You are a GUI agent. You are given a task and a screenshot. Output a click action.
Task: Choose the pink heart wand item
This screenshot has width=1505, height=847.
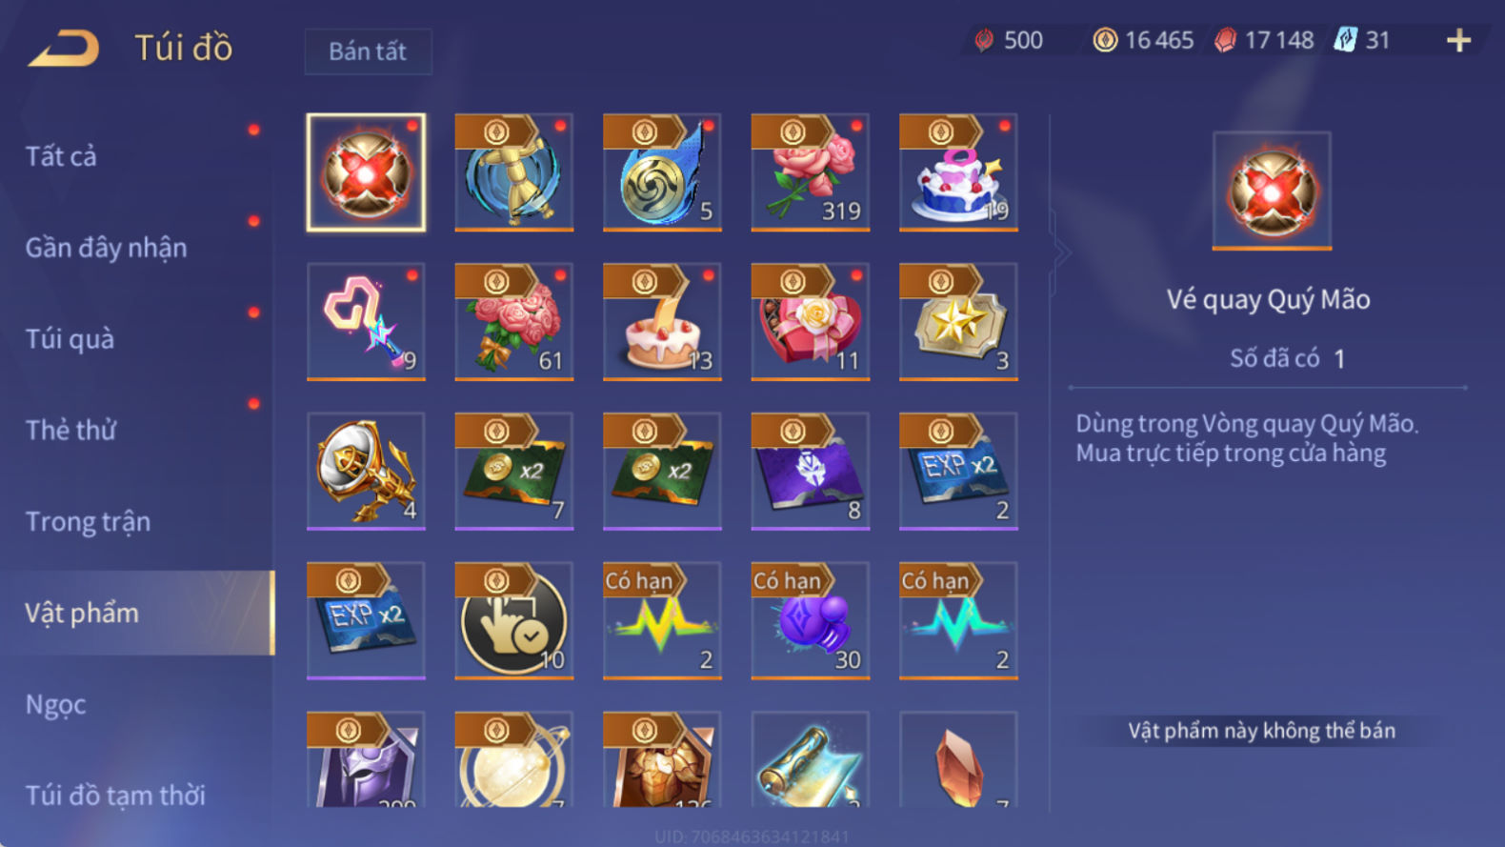[x=366, y=322]
